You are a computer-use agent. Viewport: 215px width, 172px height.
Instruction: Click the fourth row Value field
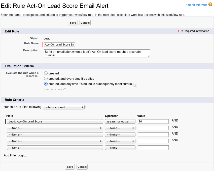tap(153, 141)
